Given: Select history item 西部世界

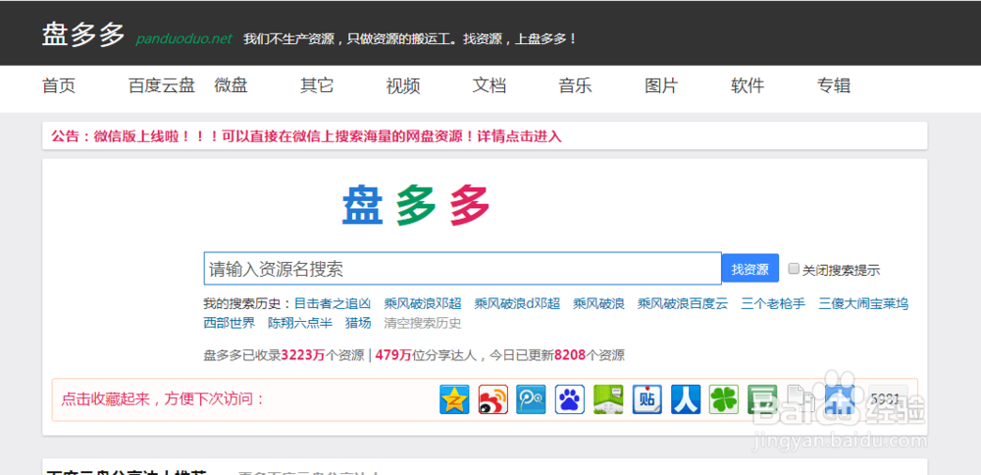Looking at the screenshot, I should pos(230,323).
